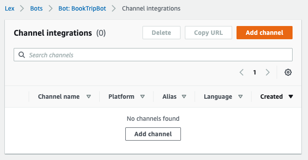Open table preferences gear icon
308x160 pixels.
click(x=288, y=72)
